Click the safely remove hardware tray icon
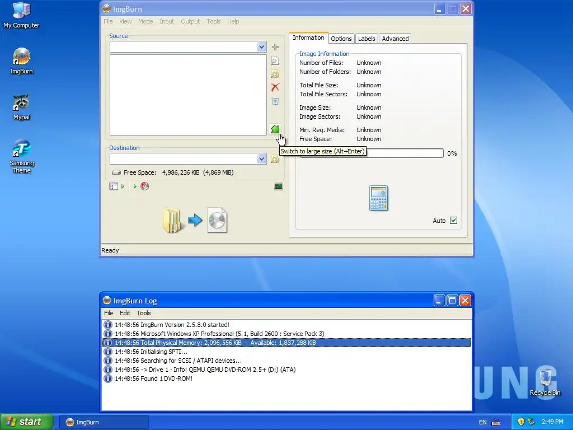This screenshot has height=430, width=573. click(532, 422)
